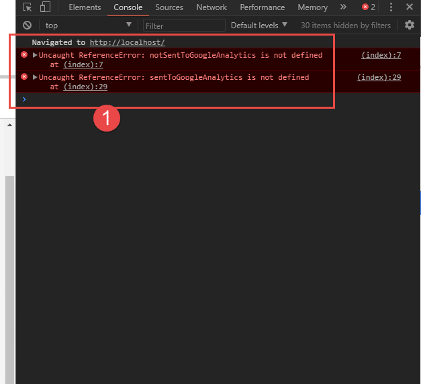Activate the inspect element picker icon

[28, 7]
